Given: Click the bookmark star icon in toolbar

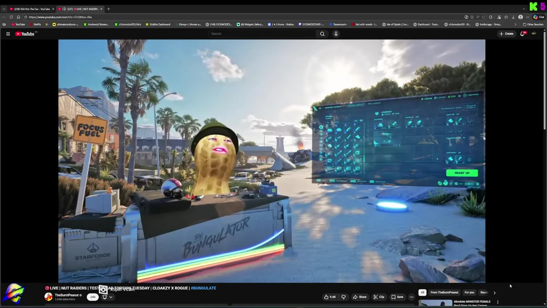Looking at the screenshot, I should (483, 17).
